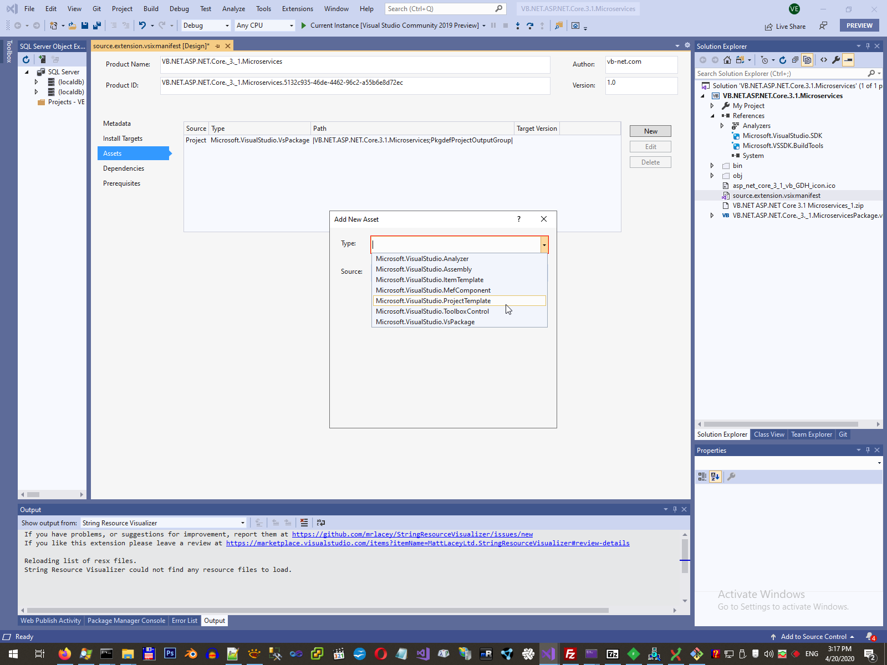887x665 pixels.
Task: Switch to the Team Explorer tab
Action: pos(811,434)
